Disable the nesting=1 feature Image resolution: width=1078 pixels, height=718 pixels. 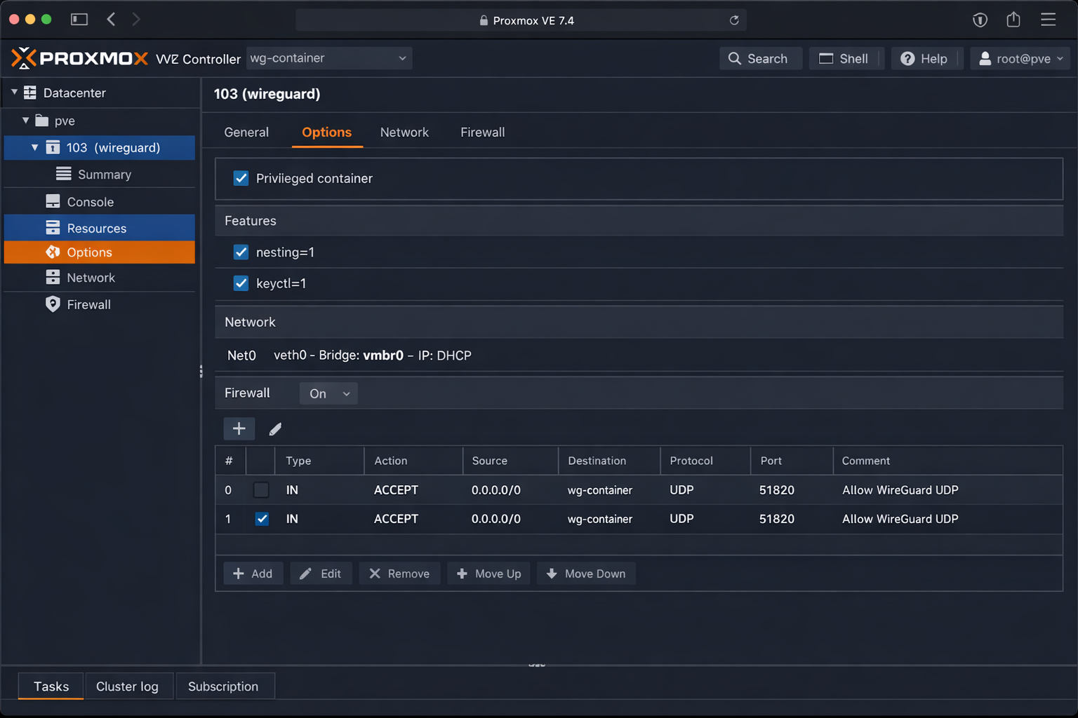[x=241, y=252]
